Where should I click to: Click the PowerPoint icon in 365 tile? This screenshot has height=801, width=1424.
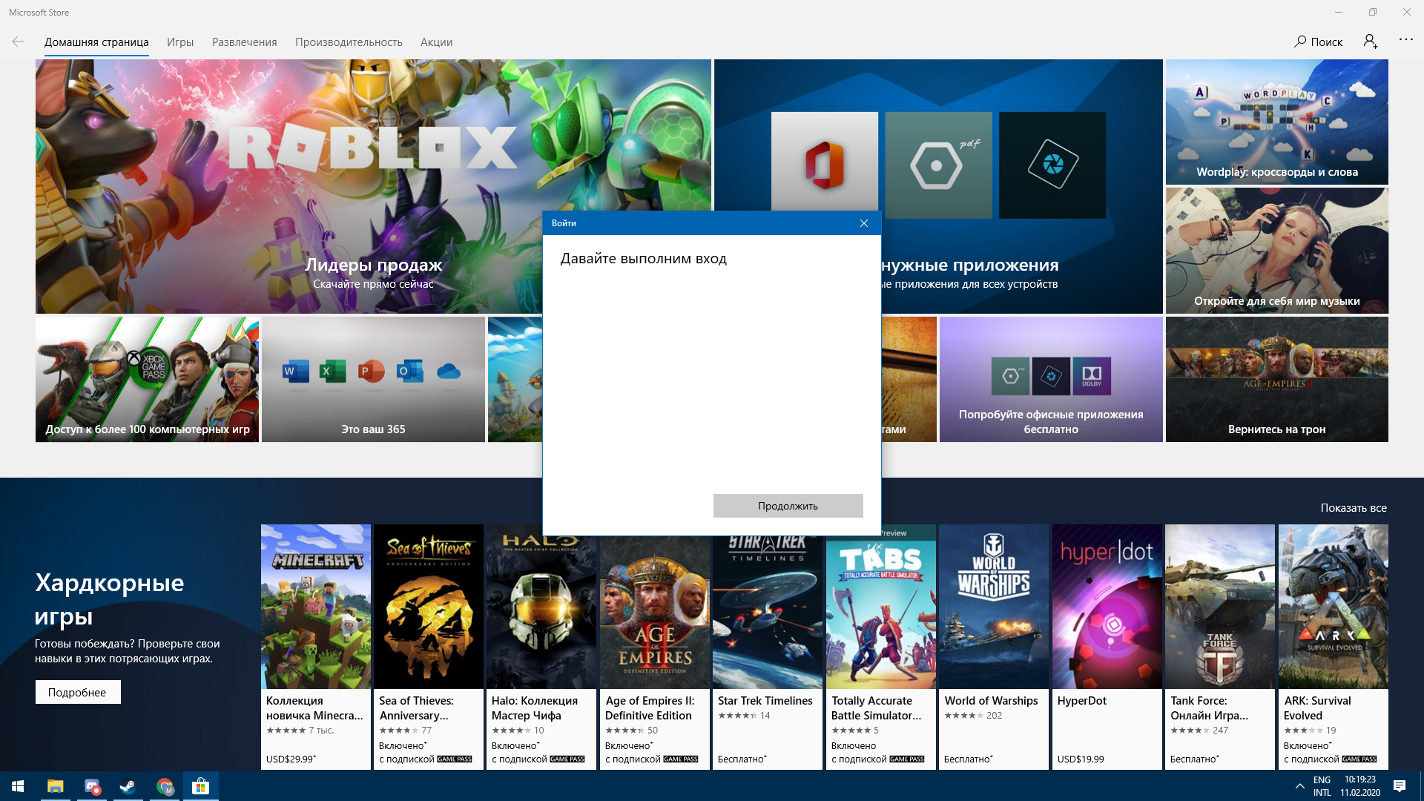point(371,371)
